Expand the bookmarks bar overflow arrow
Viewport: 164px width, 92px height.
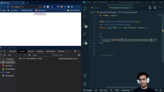[x=64, y=10]
